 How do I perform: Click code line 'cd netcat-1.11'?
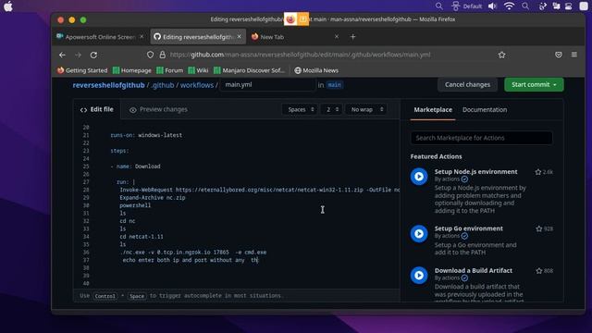tap(142, 237)
